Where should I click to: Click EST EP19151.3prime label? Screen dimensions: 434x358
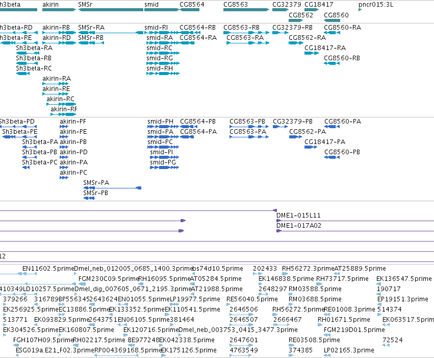tap(403, 300)
